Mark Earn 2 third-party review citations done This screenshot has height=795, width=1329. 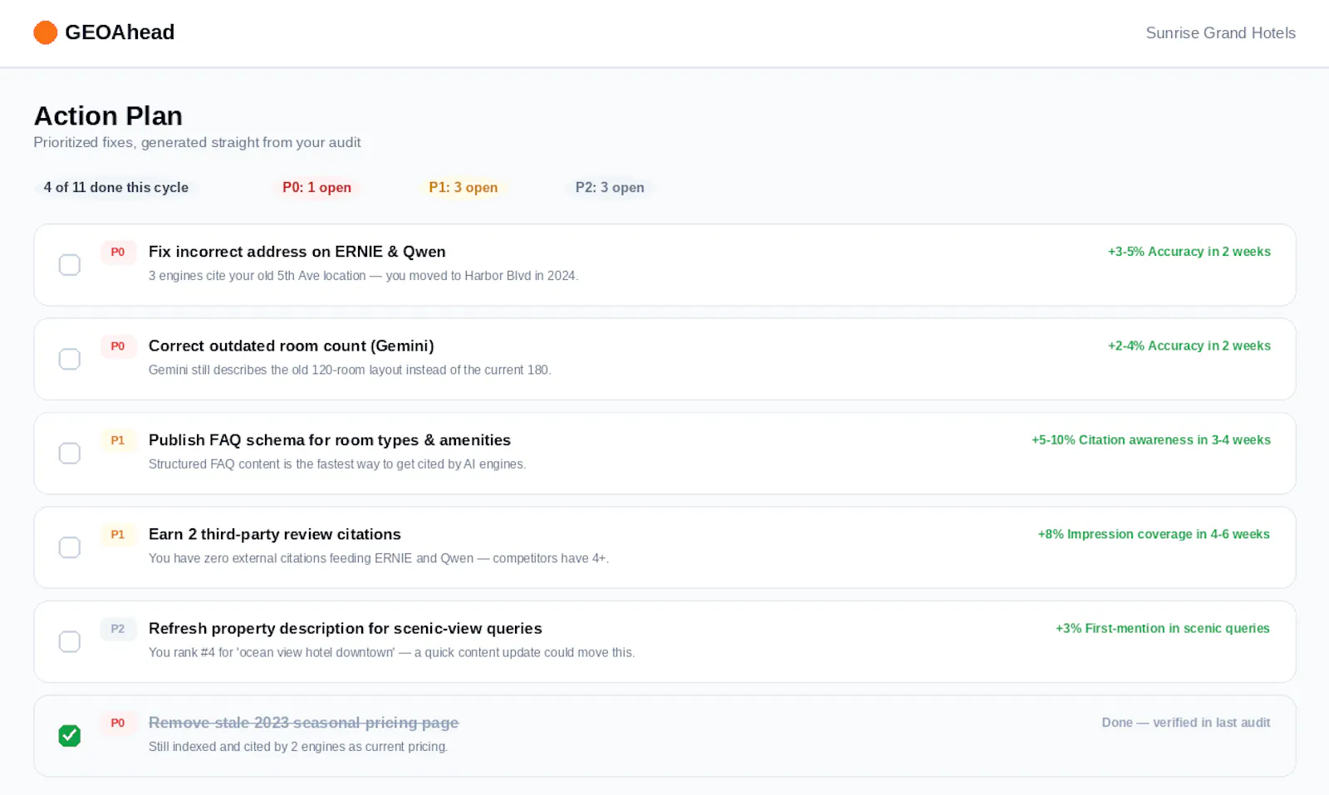pyautogui.click(x=70, y=547)
